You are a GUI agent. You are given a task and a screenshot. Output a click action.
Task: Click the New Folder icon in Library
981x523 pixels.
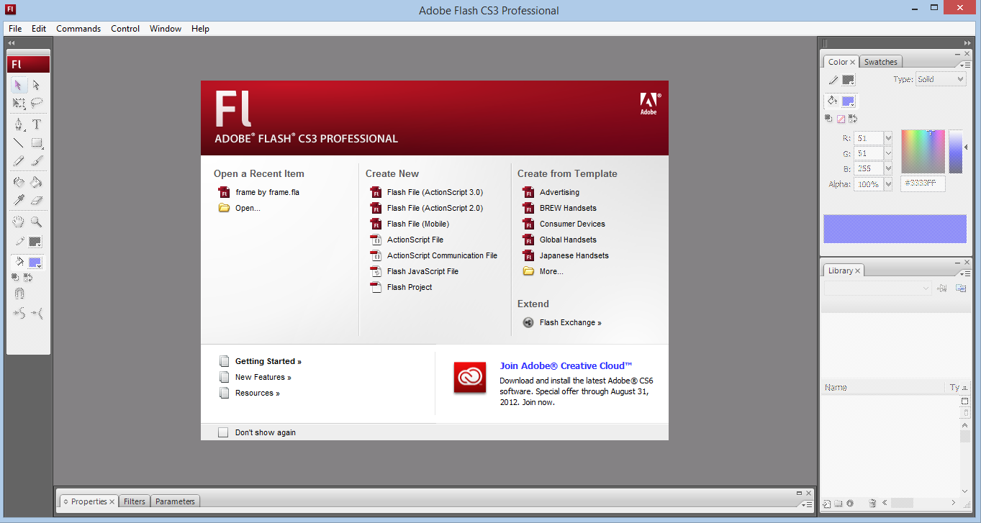[x=838, y=504]
